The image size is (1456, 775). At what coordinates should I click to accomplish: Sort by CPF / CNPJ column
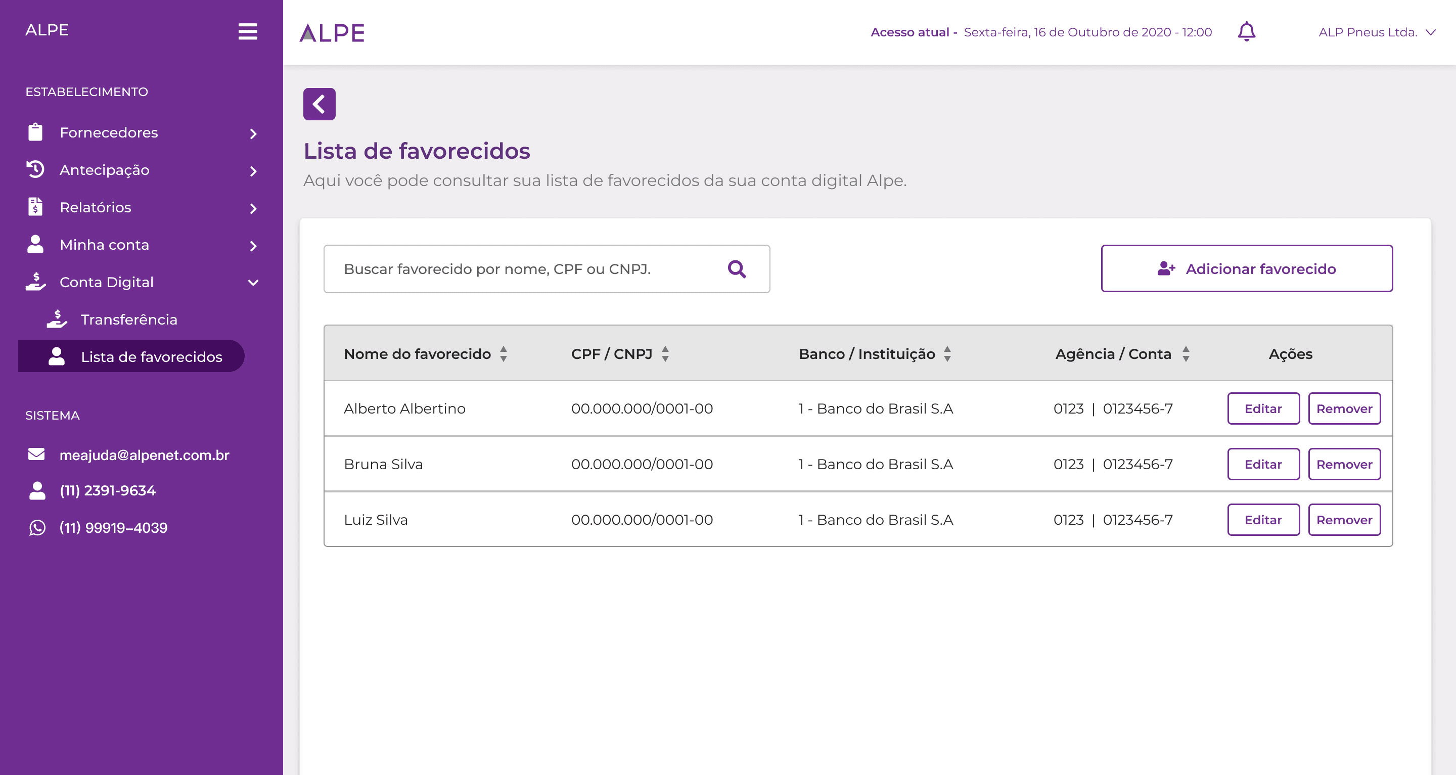[x=665, y=354]
